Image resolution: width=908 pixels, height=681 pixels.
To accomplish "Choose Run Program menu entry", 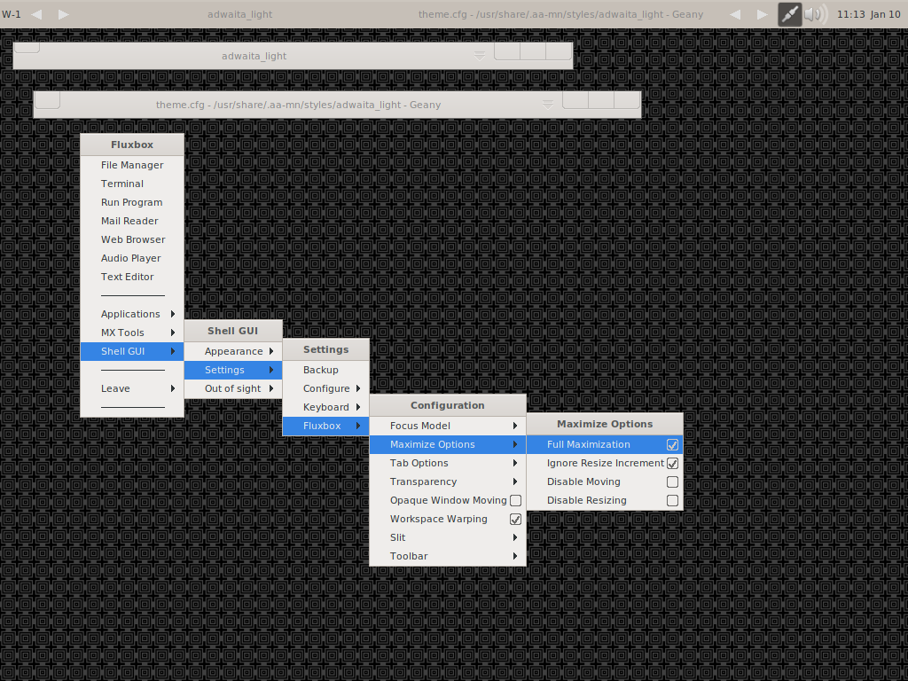I will [x=132, y=202].
